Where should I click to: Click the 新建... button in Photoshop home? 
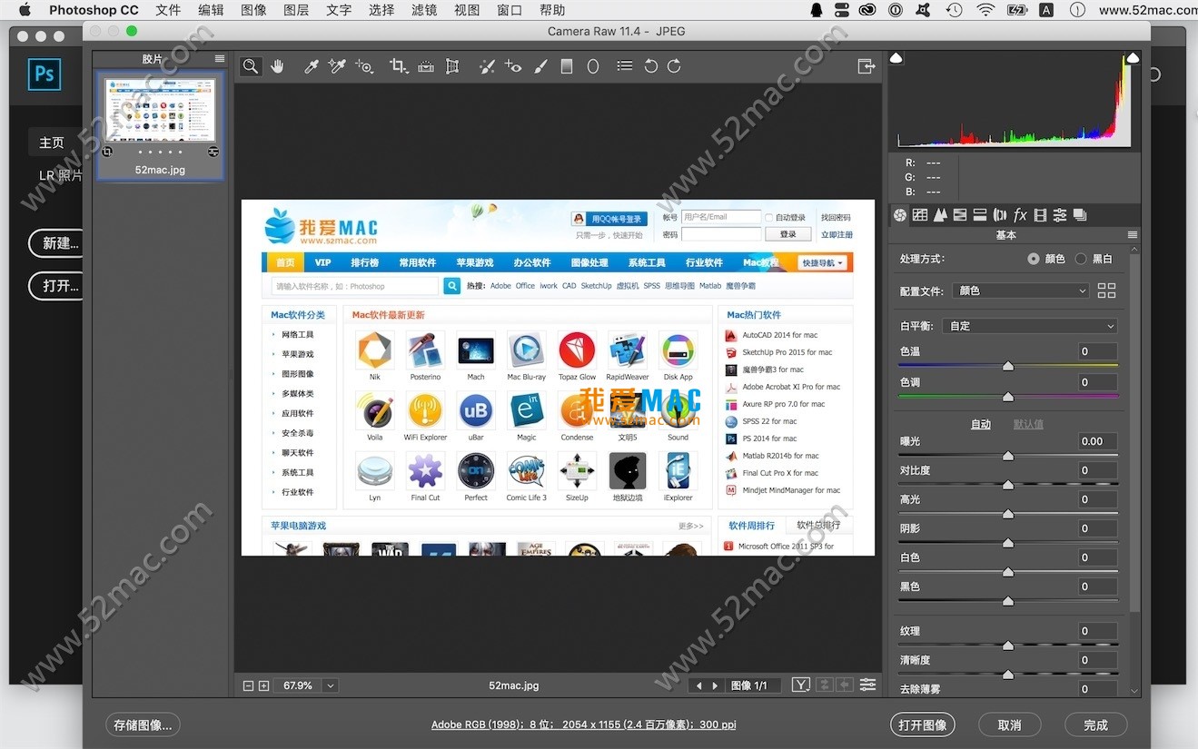pos(61,242)
